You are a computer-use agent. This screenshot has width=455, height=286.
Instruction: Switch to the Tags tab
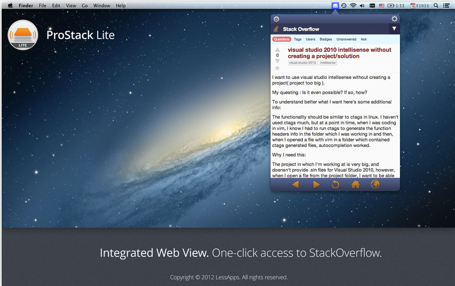point(298,39)
